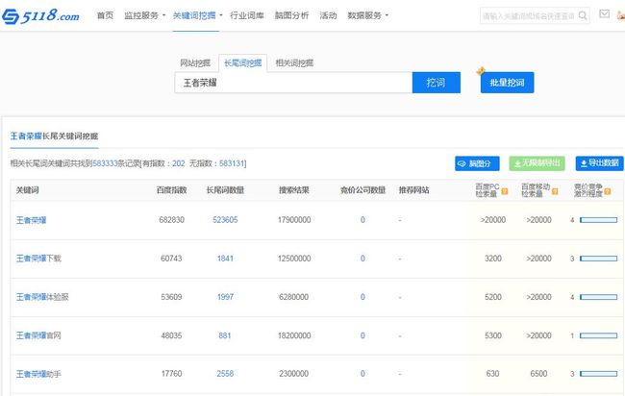Click 搜索结果 column header
Viewport: 625px width, 396px height.
click(294, 190)
